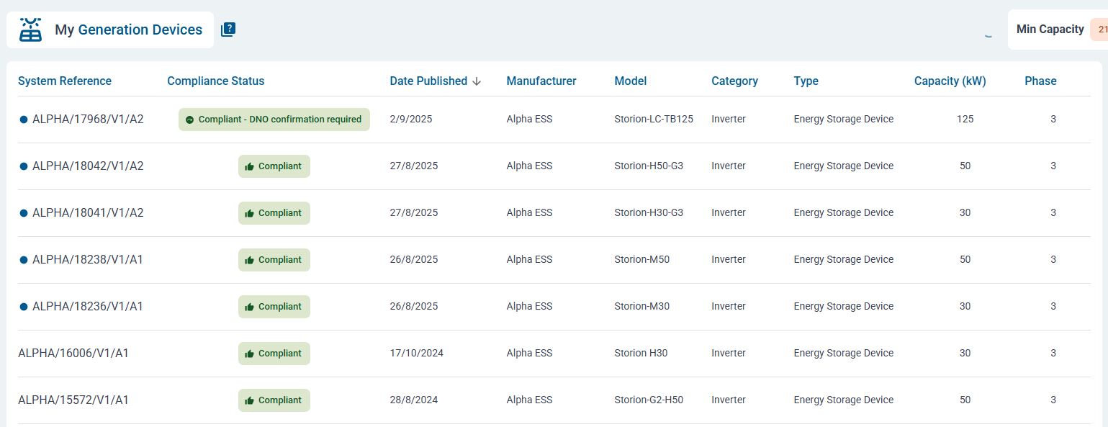This screenshot has width=1108, height=427.
Task: Sort by Type column header
Action: pyautogui.click(x=806, y=81)
